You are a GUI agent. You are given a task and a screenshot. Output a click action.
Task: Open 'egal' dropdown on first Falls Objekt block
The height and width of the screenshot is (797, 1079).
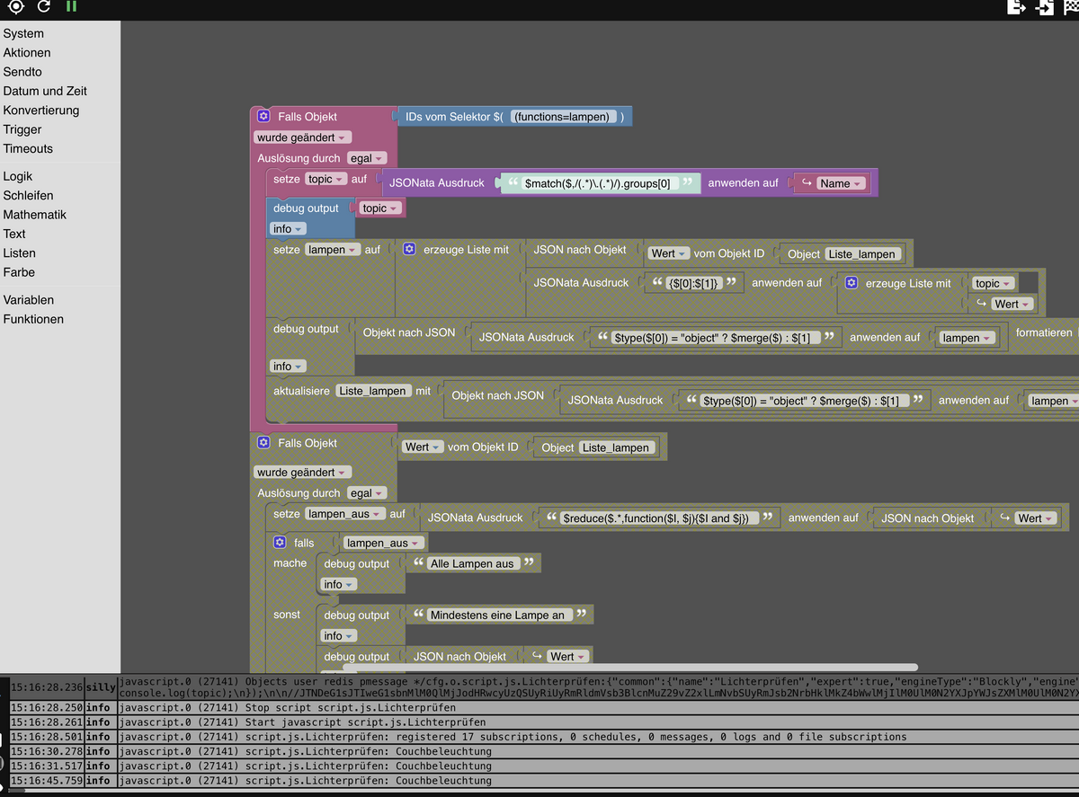(x=367, y=158)
